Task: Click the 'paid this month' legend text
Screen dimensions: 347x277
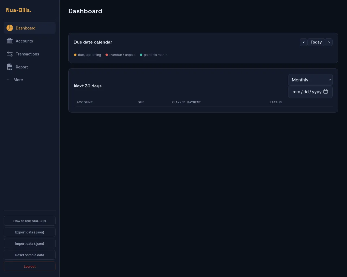Action: pyautogui.click(x=156, y=55)
